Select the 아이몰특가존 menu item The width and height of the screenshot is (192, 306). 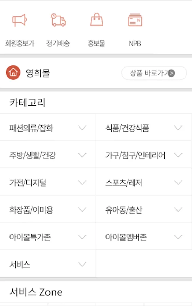click(x=48, y=237)
